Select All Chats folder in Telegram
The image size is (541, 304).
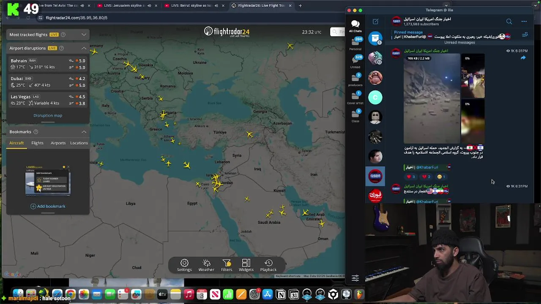click(355, 26)
